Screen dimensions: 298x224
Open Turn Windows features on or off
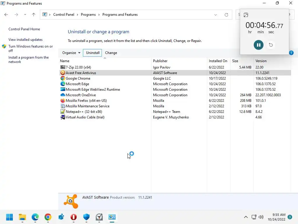(x=30, y=48)
